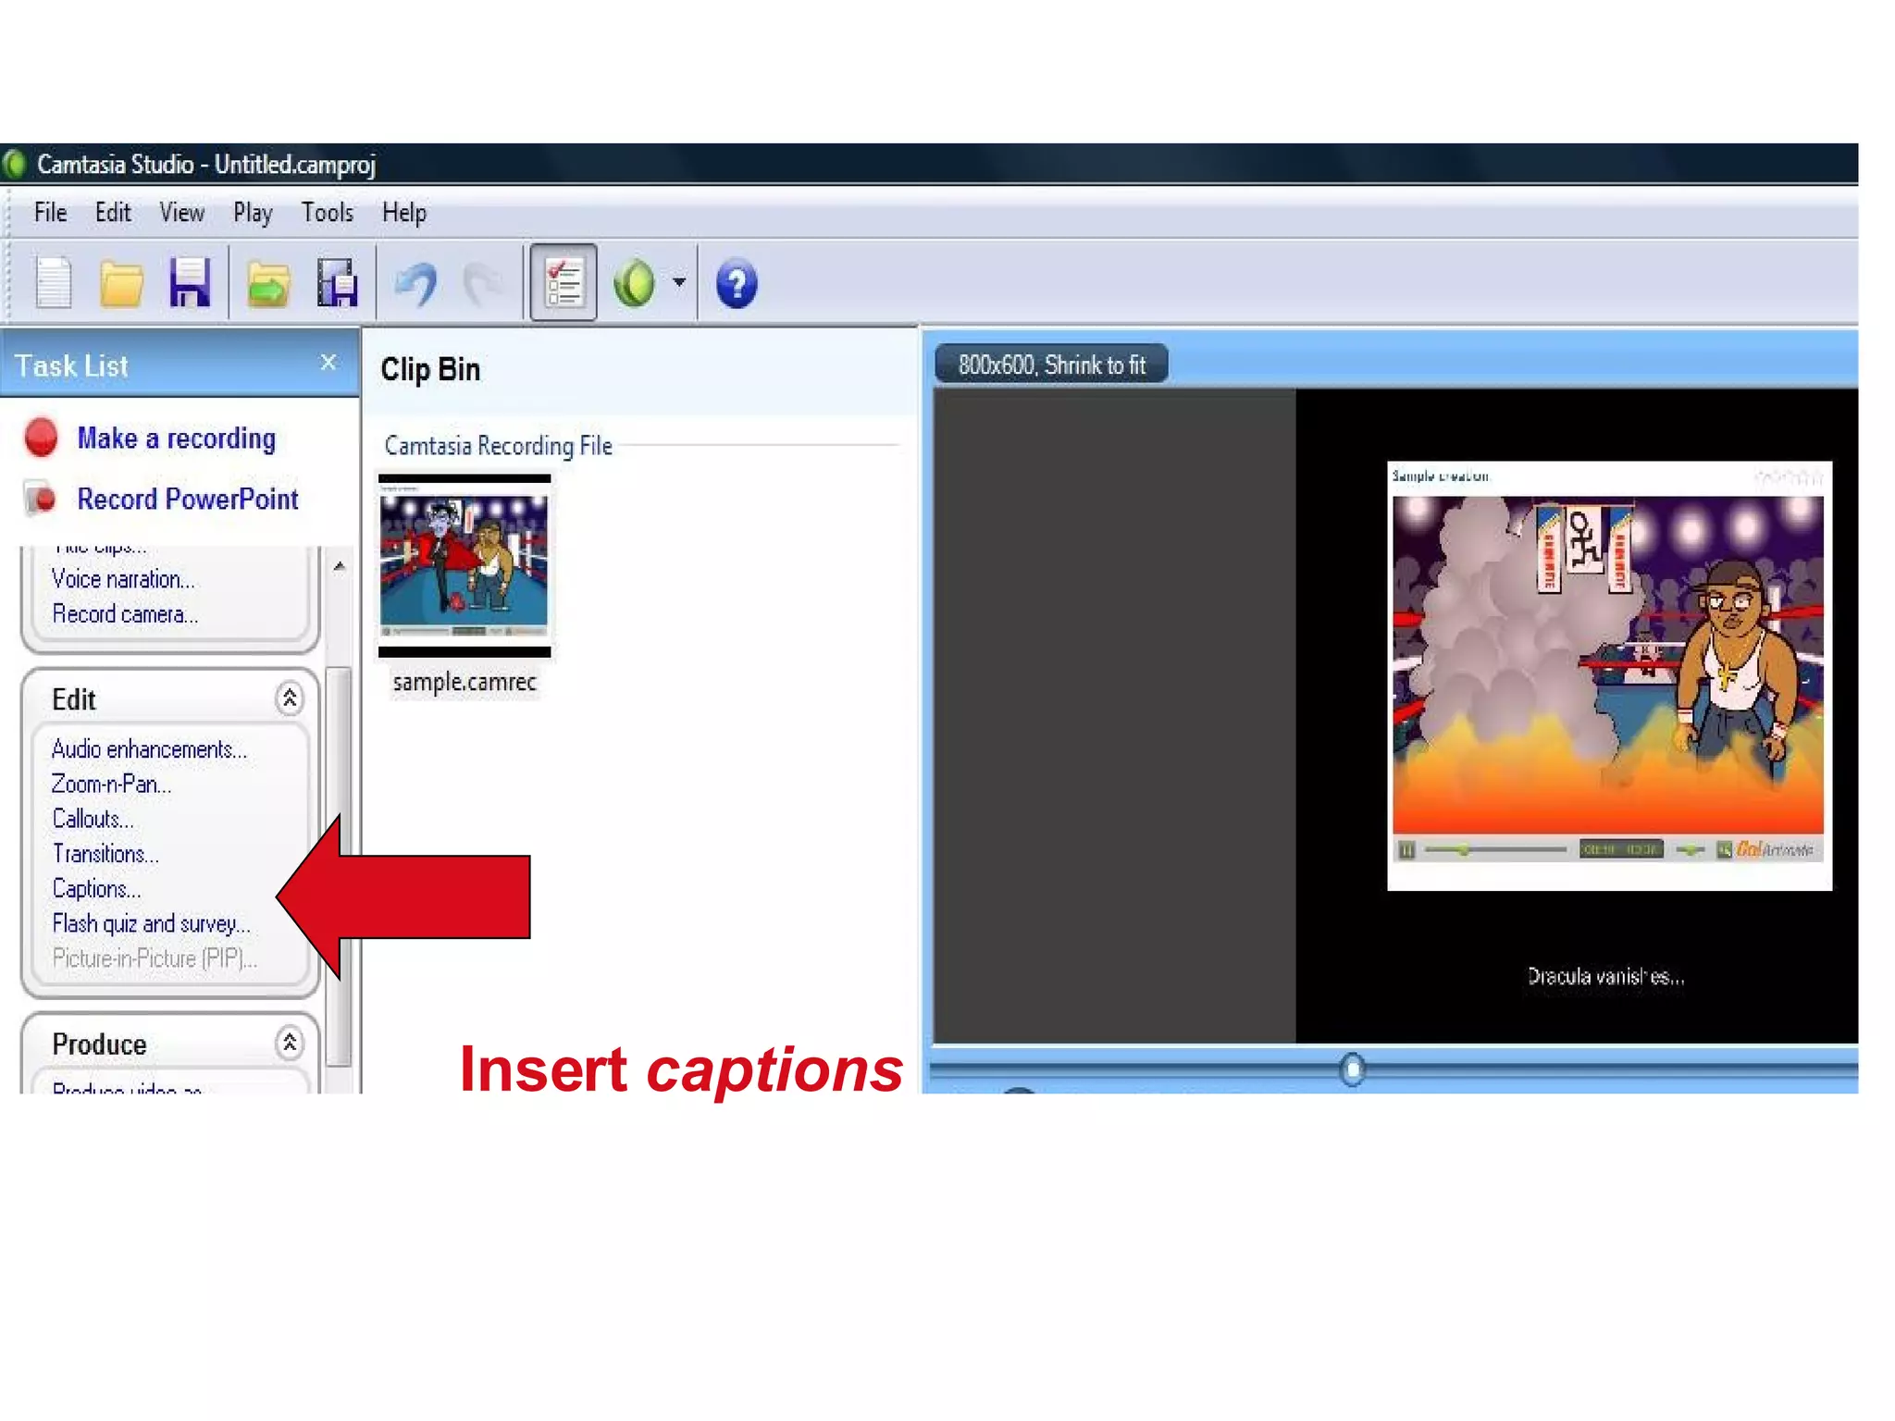
Task: Close the Task List panel
Action: 328,363
